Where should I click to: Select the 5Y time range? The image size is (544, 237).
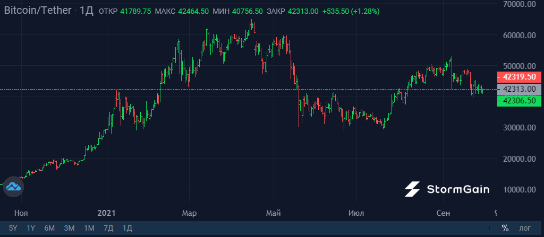click(x=13, y=228)
